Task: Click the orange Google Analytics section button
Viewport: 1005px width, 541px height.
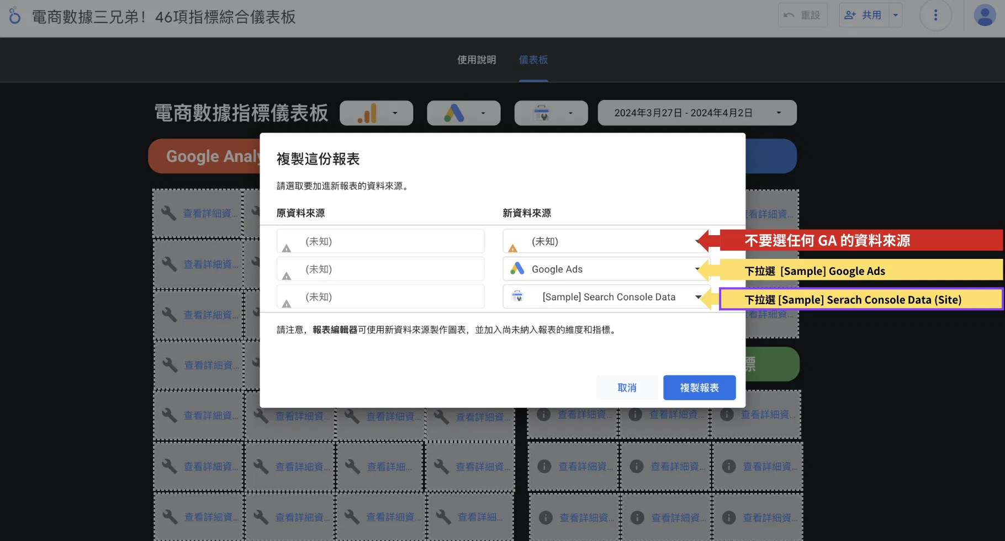Action: tap(204, 156)
